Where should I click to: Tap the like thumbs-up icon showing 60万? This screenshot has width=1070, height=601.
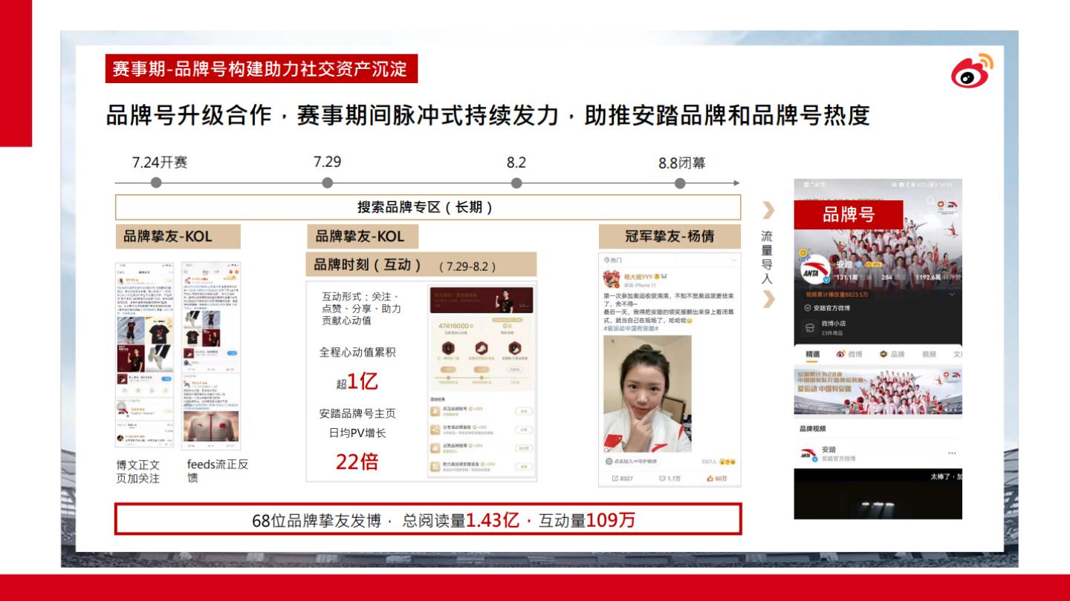click(x=710, y=479)
